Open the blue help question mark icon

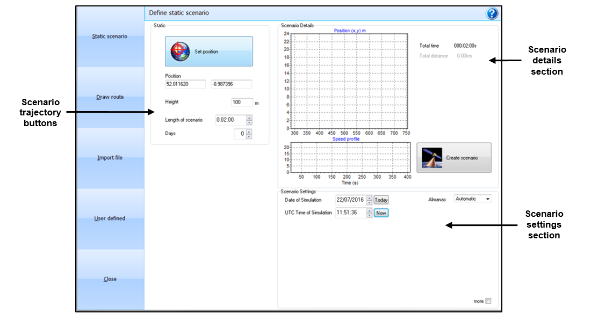click(492, 13)
